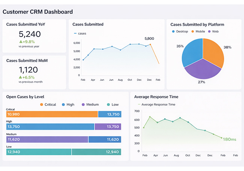Image resolution: width=244 pixels, height=171 pixels.
Task: Click the Mobile legend dot in platform chart
Action: point(193,31)
